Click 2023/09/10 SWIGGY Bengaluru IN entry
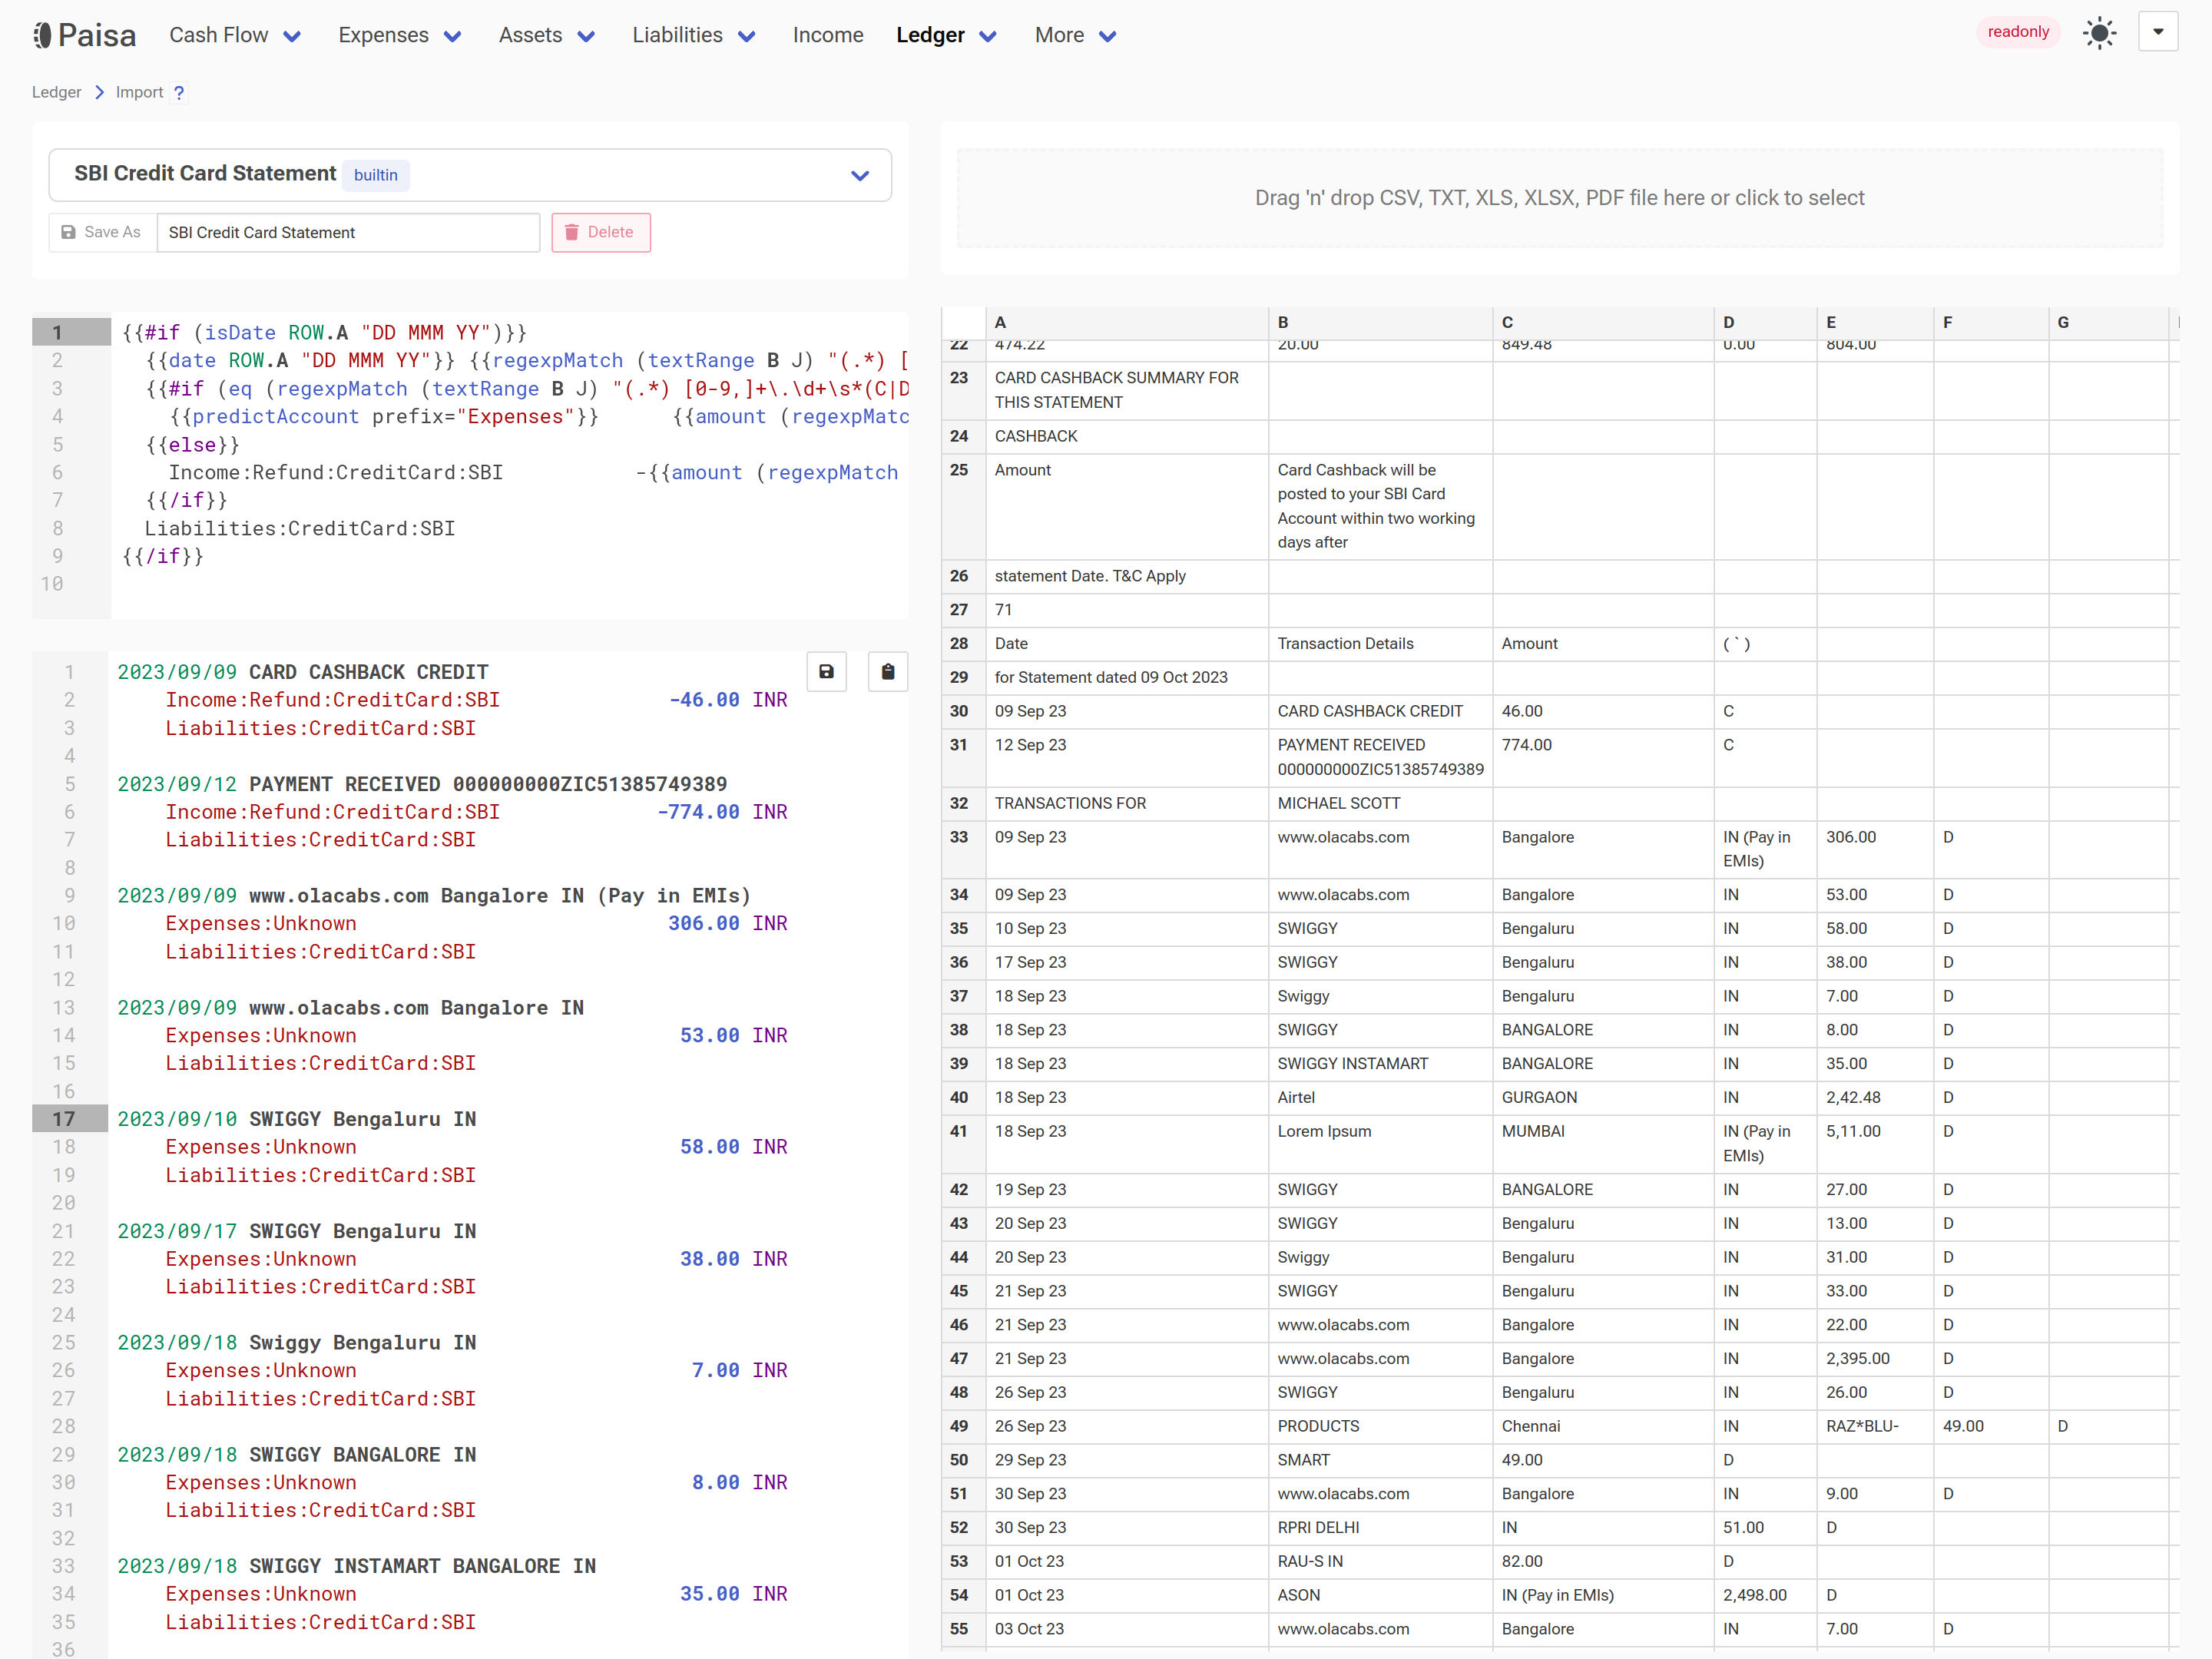Screen dimensions: 2212x1659 (x=297, y=1119)
